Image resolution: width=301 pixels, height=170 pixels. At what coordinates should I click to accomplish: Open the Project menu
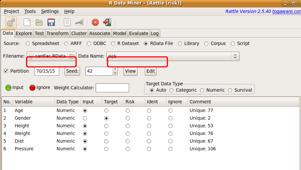(11, 11)
